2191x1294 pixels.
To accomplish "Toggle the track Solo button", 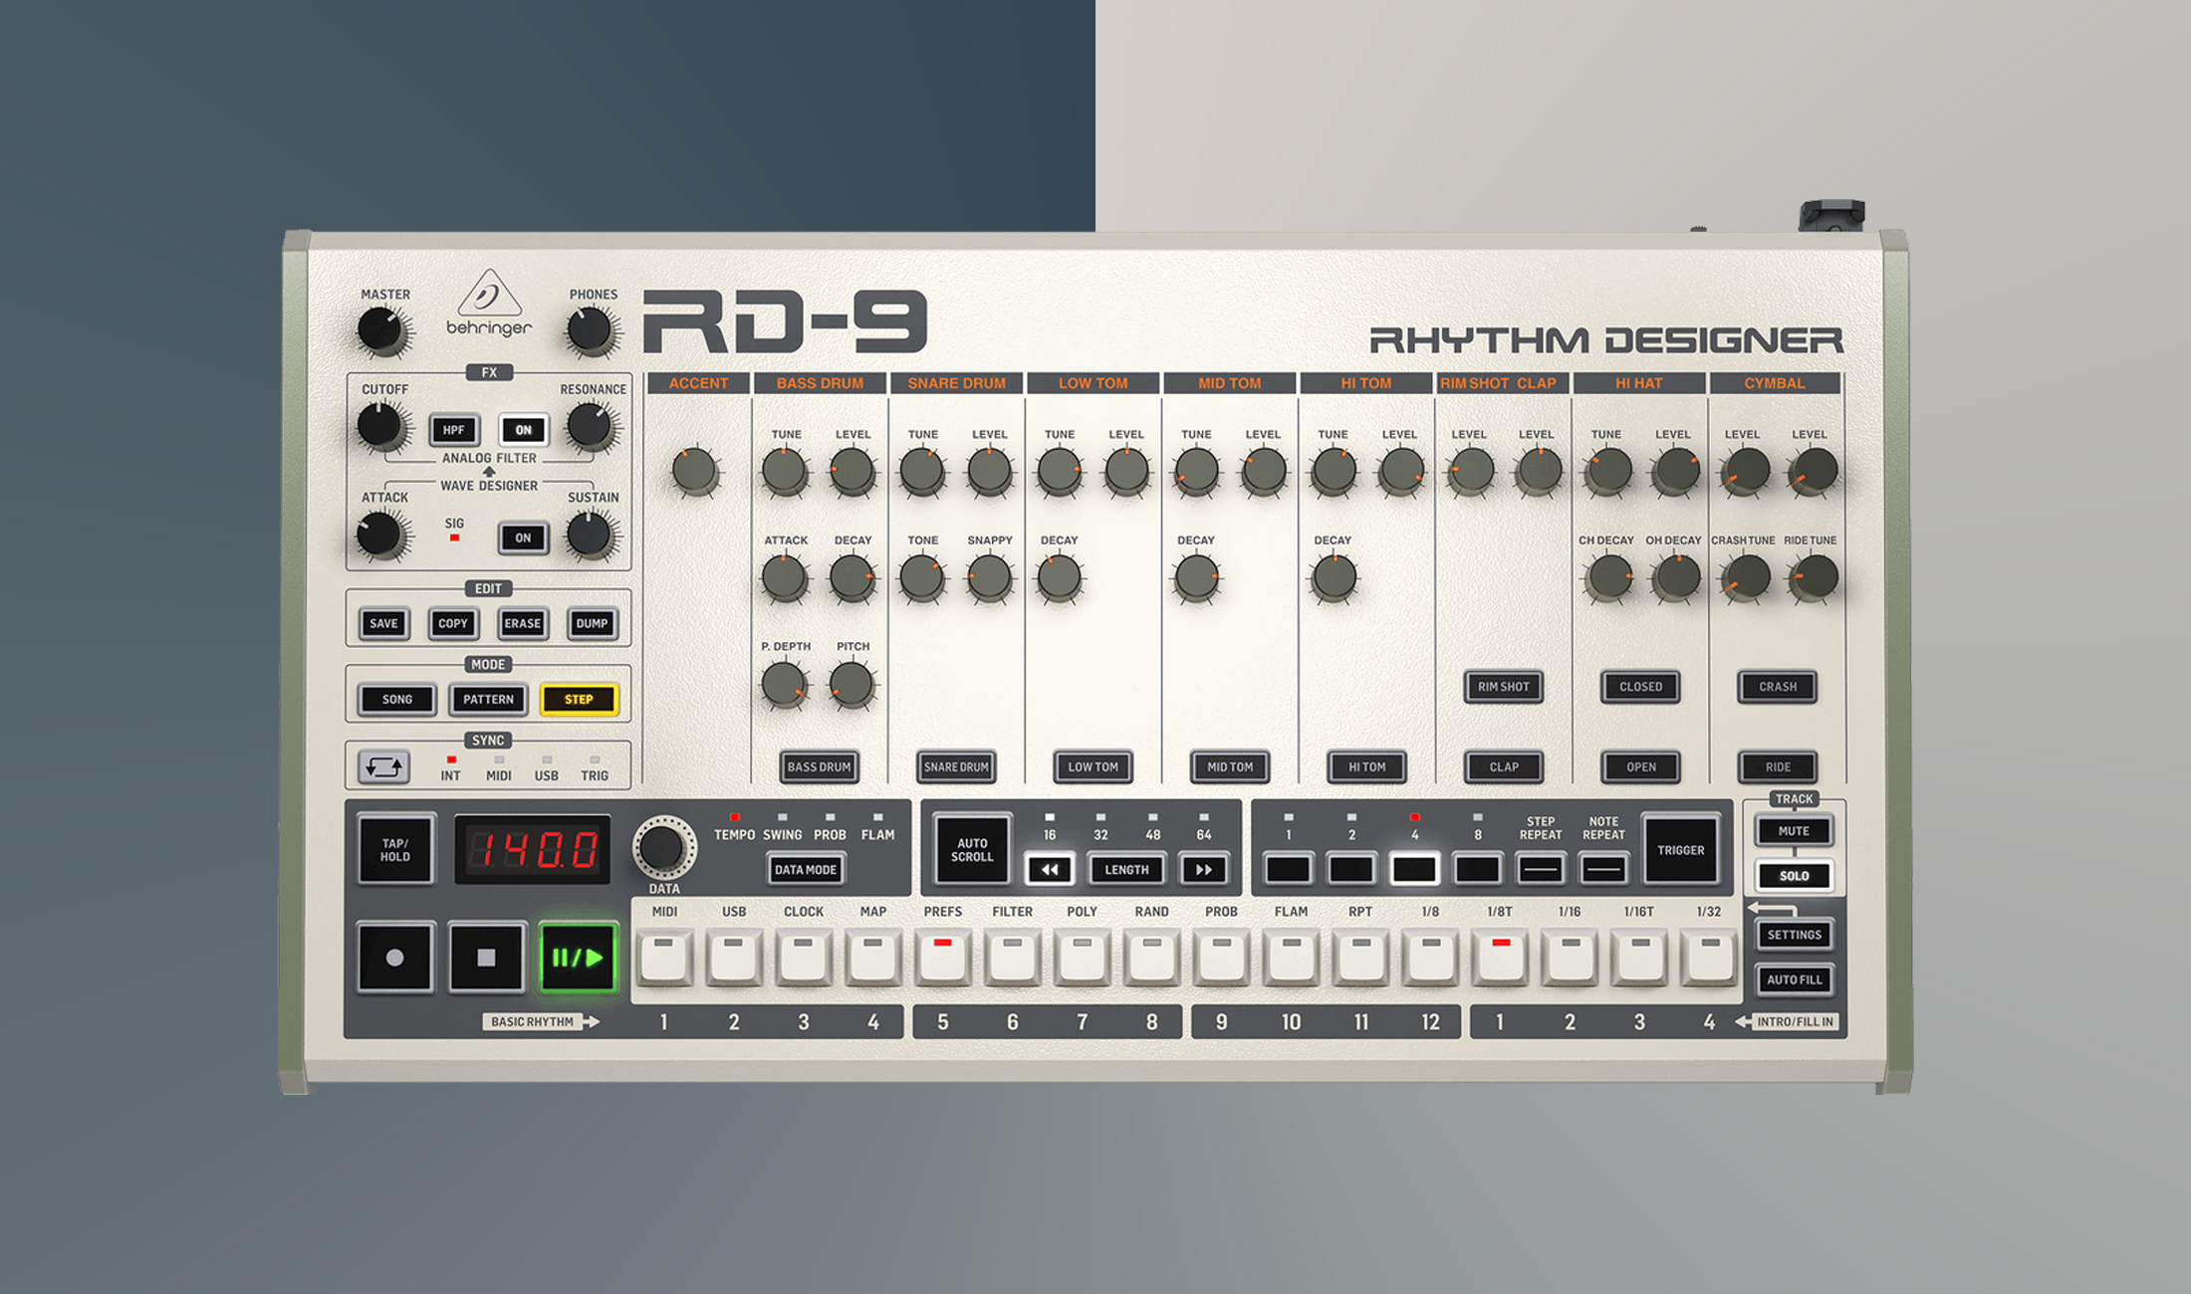I will pyautogui.click(x=1794, y=876).
